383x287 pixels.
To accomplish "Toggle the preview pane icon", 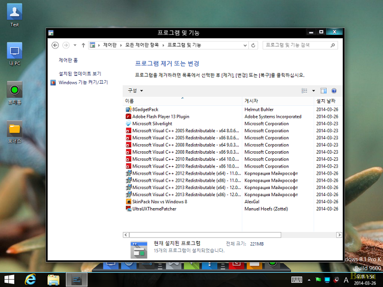I will (323, 91).
